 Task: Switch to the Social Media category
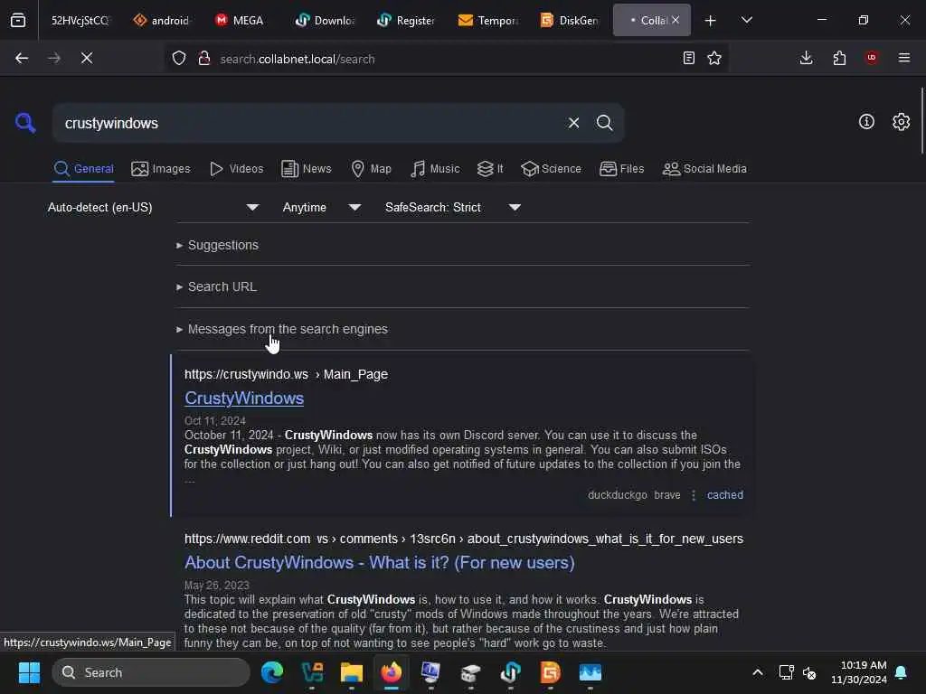[x=704, y=169]
